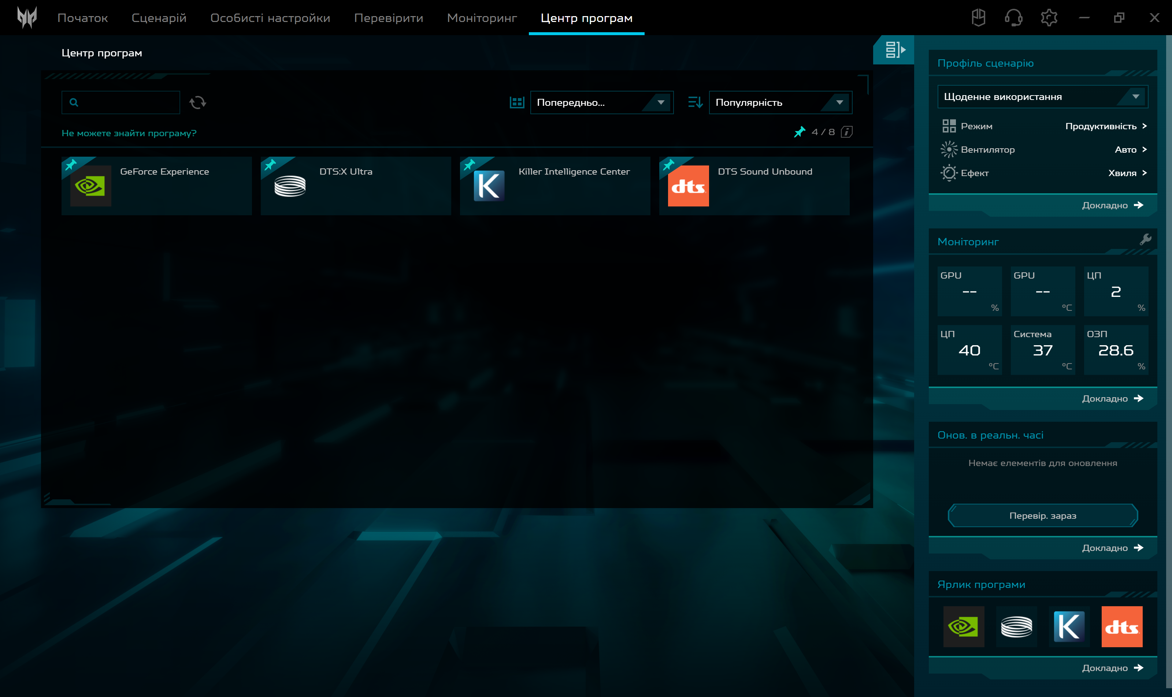Click the refresh icon next to search box
This screenshot has height=697, width=1172.
(197, 102)
